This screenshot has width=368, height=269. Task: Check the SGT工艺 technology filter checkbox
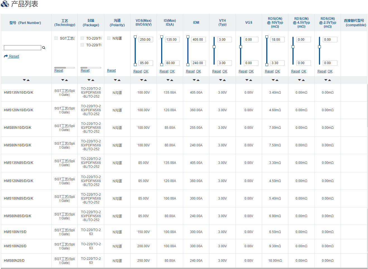56,38
